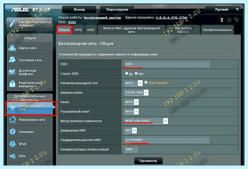Click the Parental Control padlock icon
The height and width of the screenshot is (169, 248).
[x=12, y=84]
